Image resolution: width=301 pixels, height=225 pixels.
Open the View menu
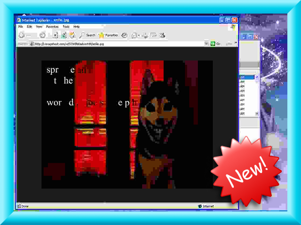coord(39,27)
